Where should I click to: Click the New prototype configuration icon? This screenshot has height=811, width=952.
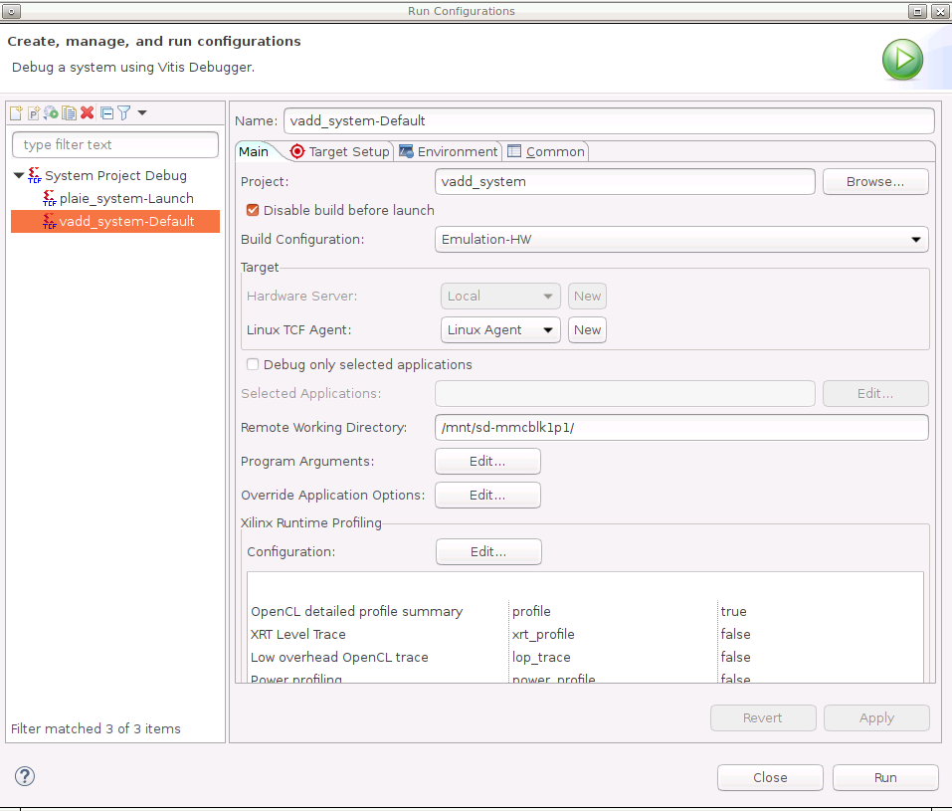[x=33, y=113]
